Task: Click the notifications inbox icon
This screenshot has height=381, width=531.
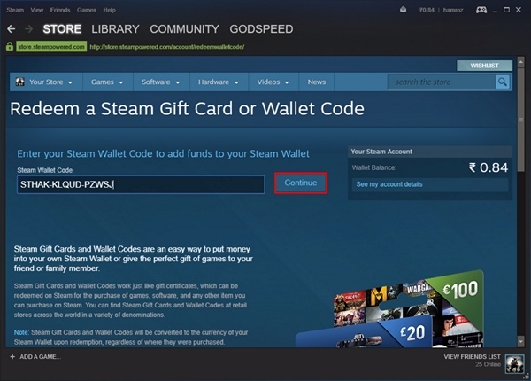Action: click(x=403, y=10)
